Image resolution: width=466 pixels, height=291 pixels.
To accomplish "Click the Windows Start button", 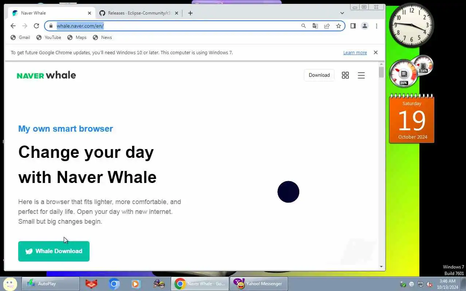I will point(10,284).
